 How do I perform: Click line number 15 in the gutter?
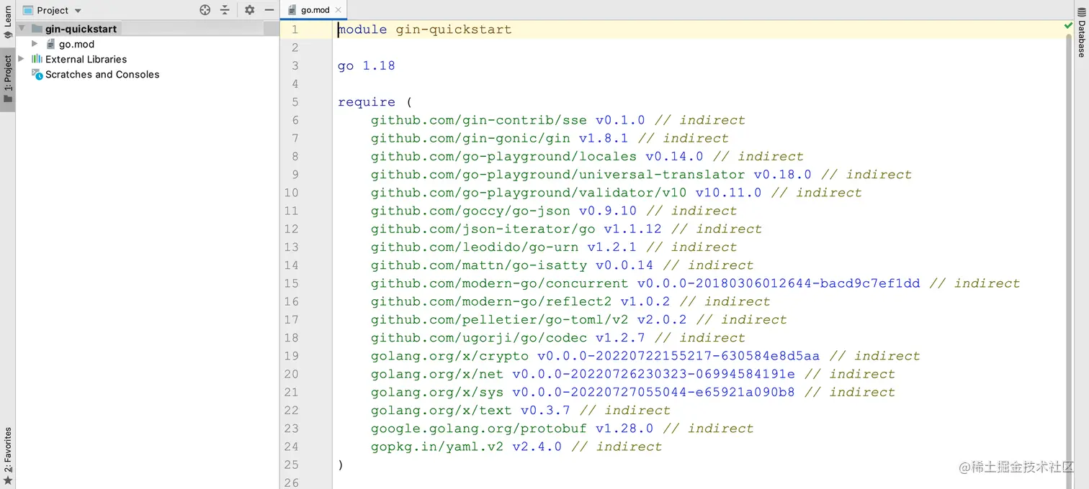pyautogui.click(x=291, y=283)
